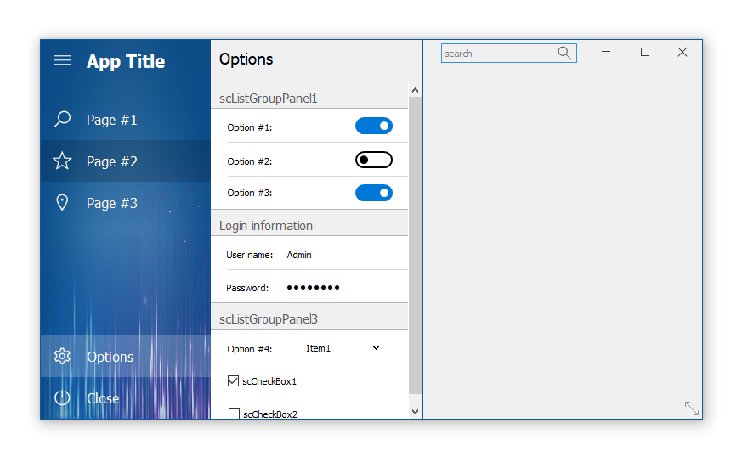Click the Option #4: label
The height and width of the screenshot is (462, 748).
coord(250,349)
